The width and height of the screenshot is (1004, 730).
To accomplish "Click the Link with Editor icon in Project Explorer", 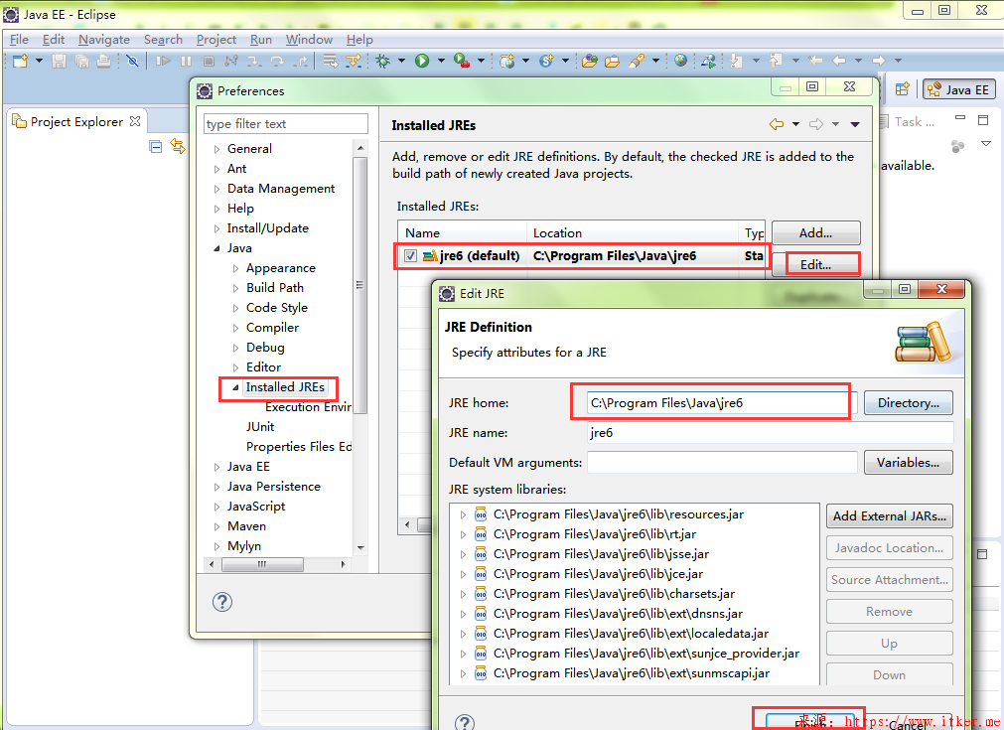I will (178, 147).
